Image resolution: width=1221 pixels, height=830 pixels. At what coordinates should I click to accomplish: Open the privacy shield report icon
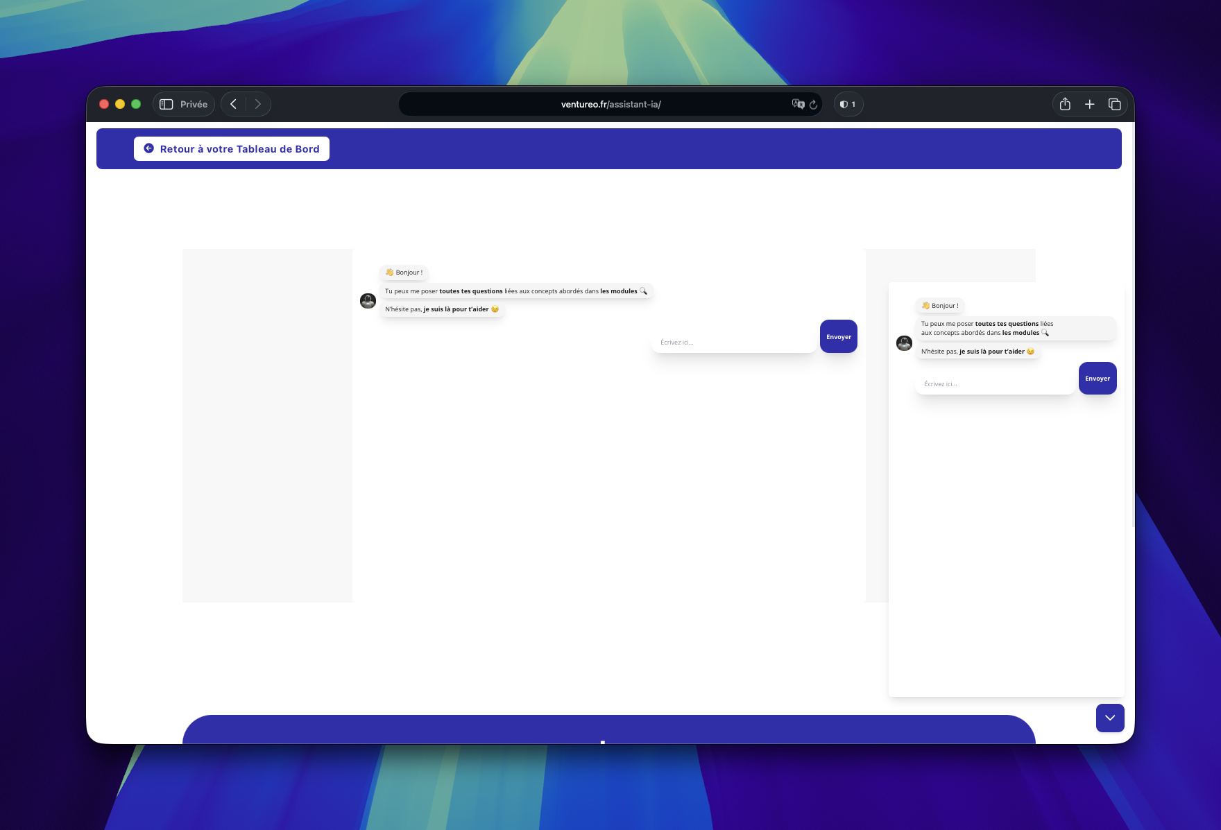[848, 104]
